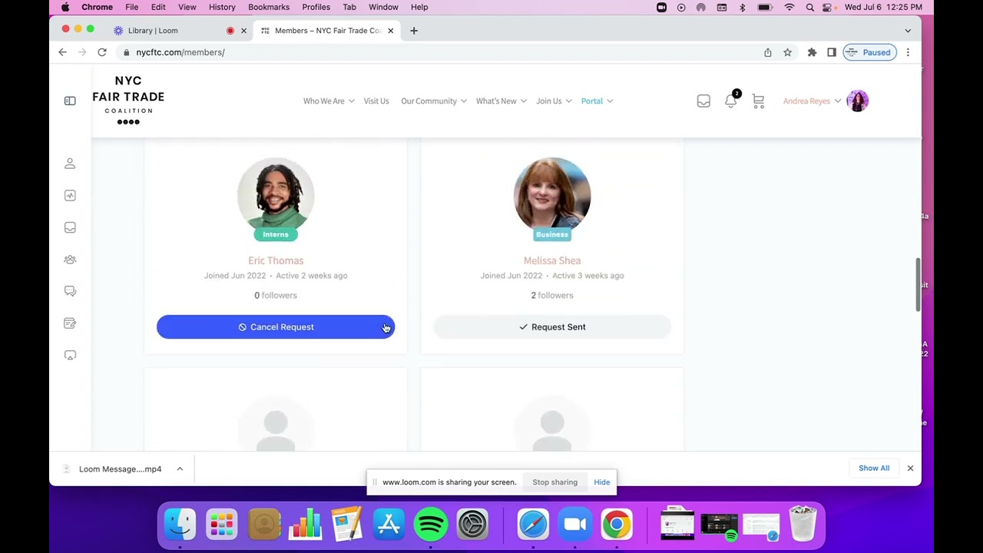The height and width of the screenshot is (553, 983).
Task: Bookmark this page with star icon
Action: click(x=787, y=52)
